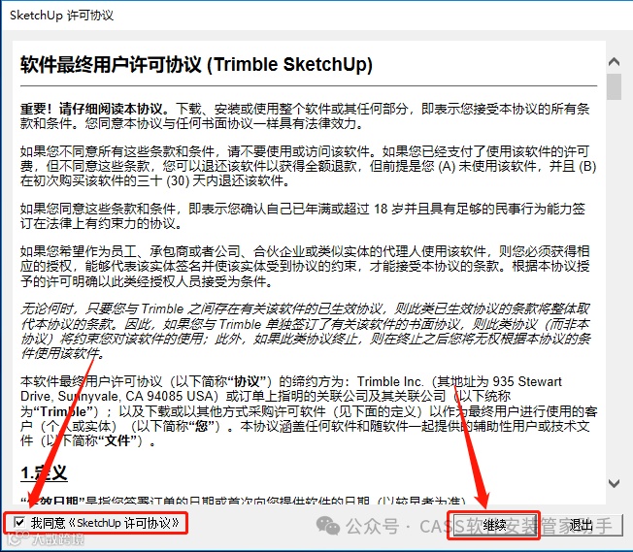Click the vertical scrollbar thumb
Image resolution: width=633 pixels, height=552 pixels.
pyautogui.click(x=614, y=86)
